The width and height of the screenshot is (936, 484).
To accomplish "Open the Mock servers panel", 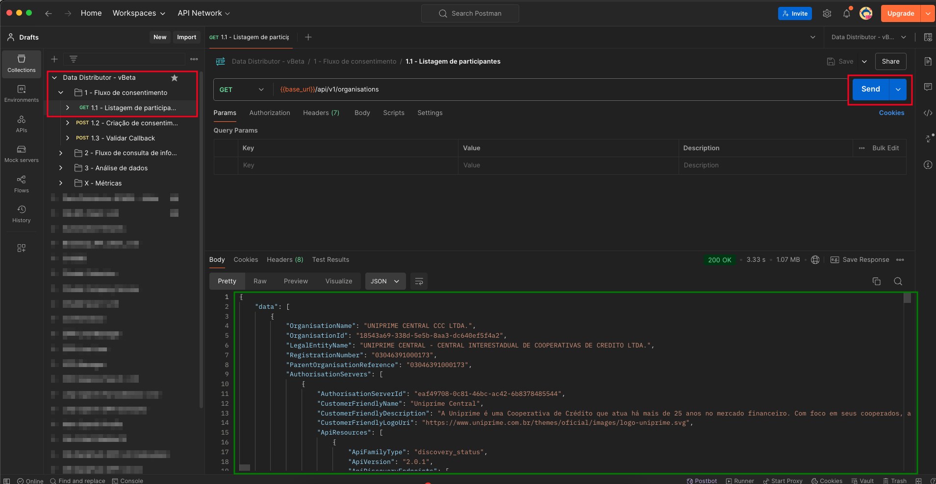I will [x=21, y=154].
